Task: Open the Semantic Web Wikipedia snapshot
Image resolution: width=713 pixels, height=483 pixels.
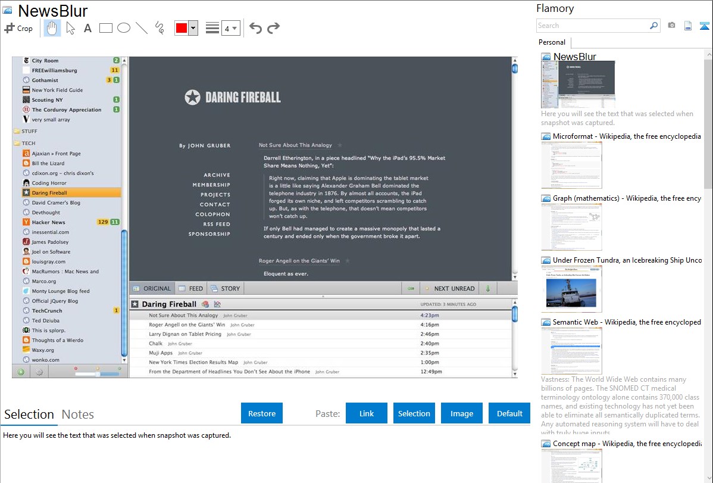Action: (x=571, y=351)
